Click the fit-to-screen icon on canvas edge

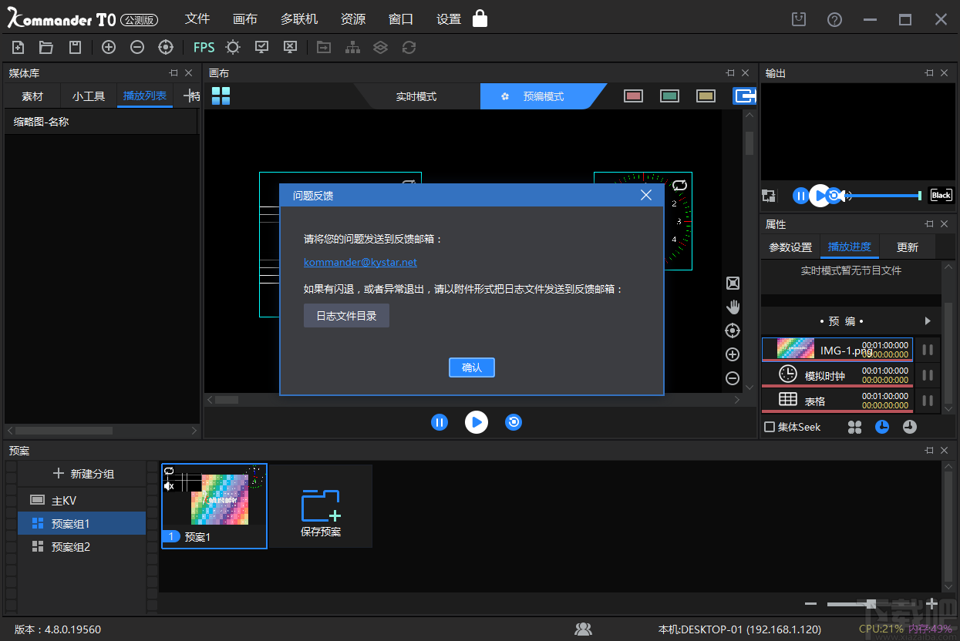click(733, 283)
